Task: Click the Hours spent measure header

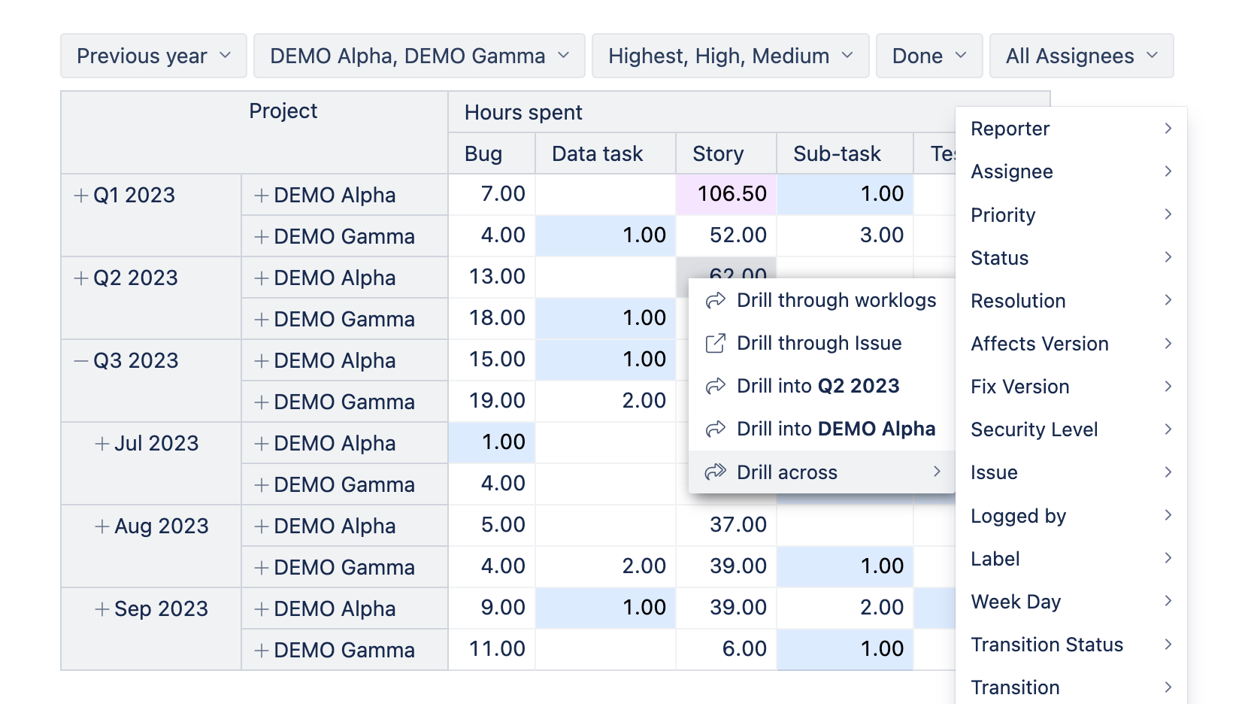Action: (523, 113)
